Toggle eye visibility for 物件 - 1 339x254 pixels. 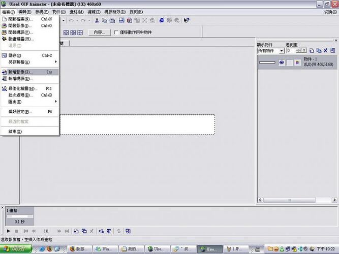click(x=282, y=62)
